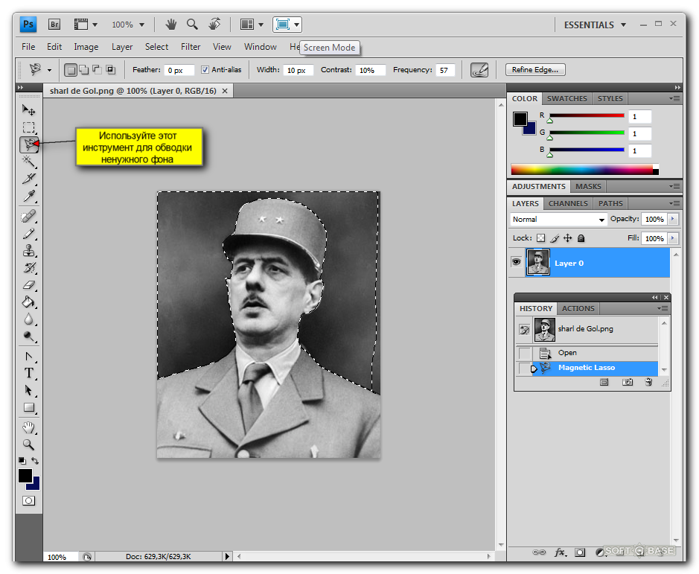Viewport: 699px width, 574px height.
Task: Toggle tablet pressure for pen width
Action: click(x=479, y=70)
